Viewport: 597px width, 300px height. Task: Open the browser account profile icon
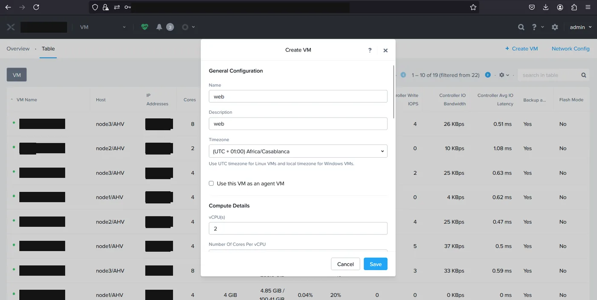pos(560,7)
